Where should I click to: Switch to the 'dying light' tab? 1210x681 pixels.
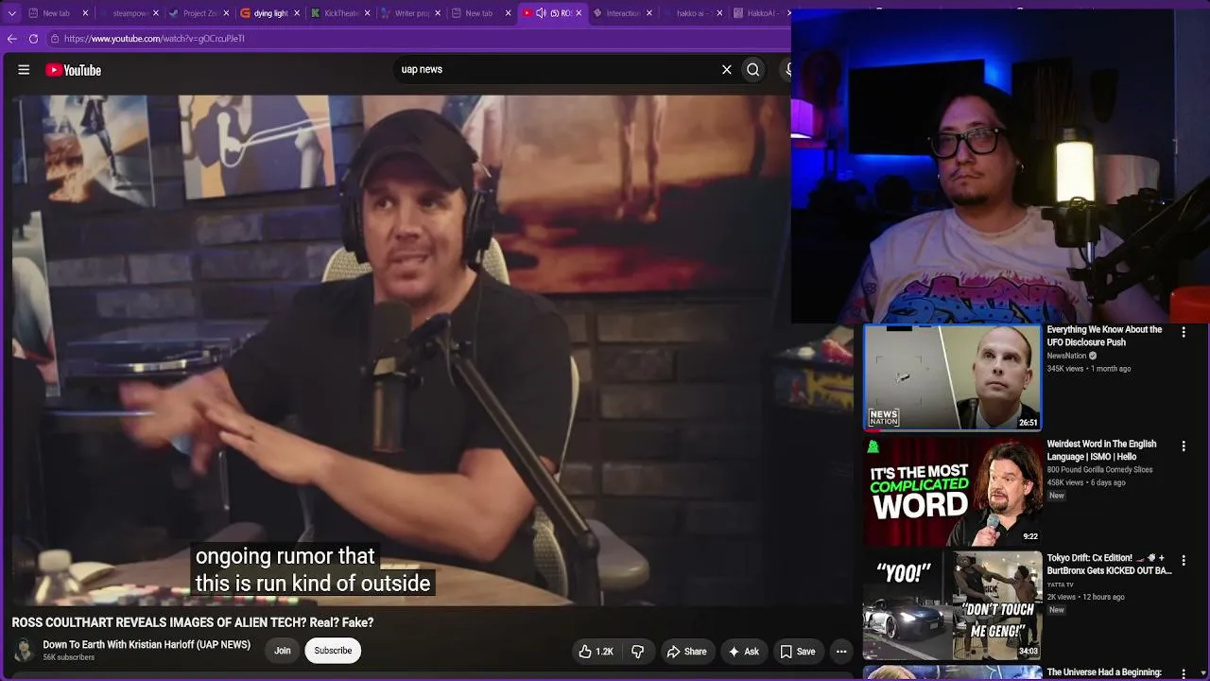point(270,13)
